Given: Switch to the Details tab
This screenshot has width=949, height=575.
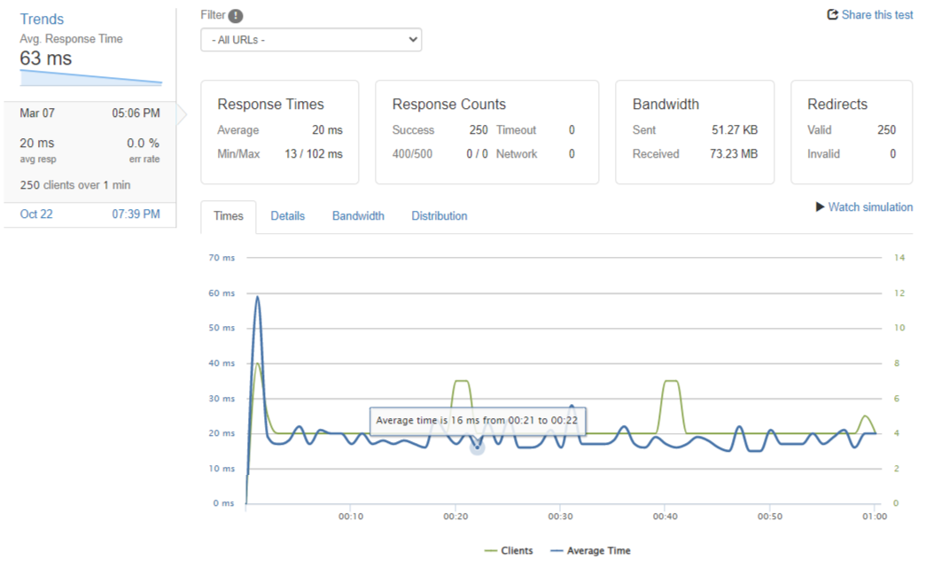Looking at the screenshot, I should click(x=287, y=215).
